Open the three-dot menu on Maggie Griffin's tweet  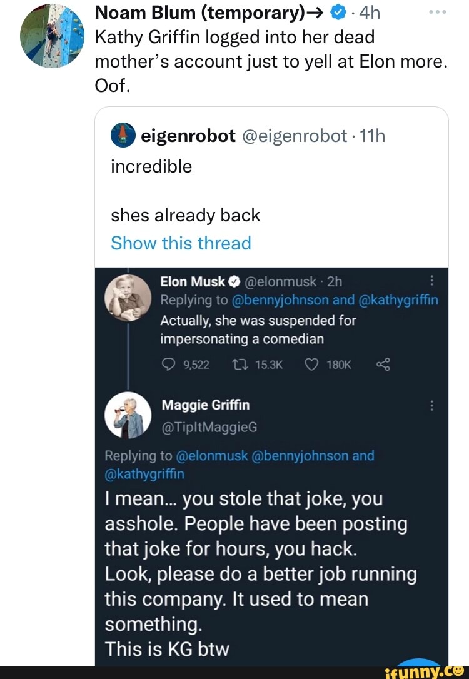(x=431, y=405)
